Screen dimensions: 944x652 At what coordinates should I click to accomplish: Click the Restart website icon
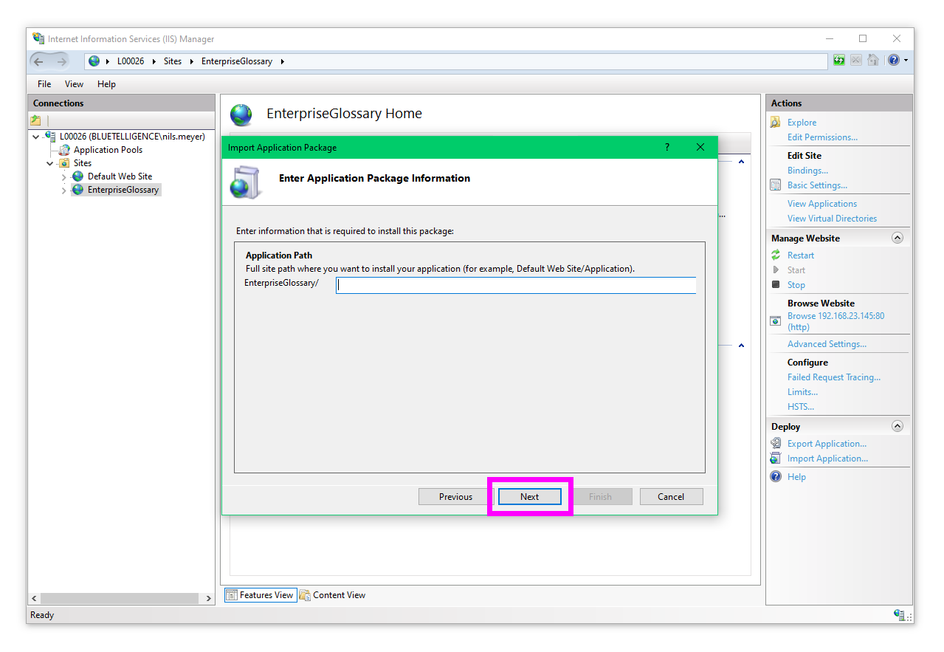[776, 255]
